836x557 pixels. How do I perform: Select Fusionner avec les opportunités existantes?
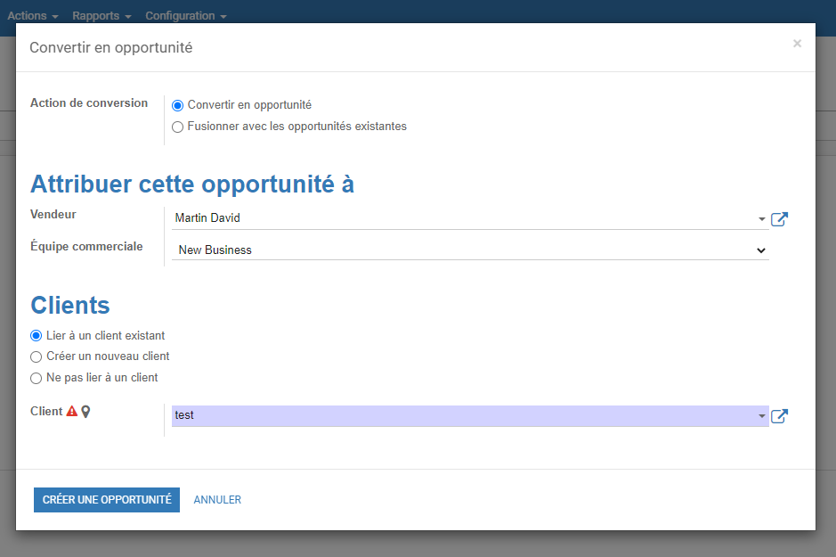coord(177,127)
